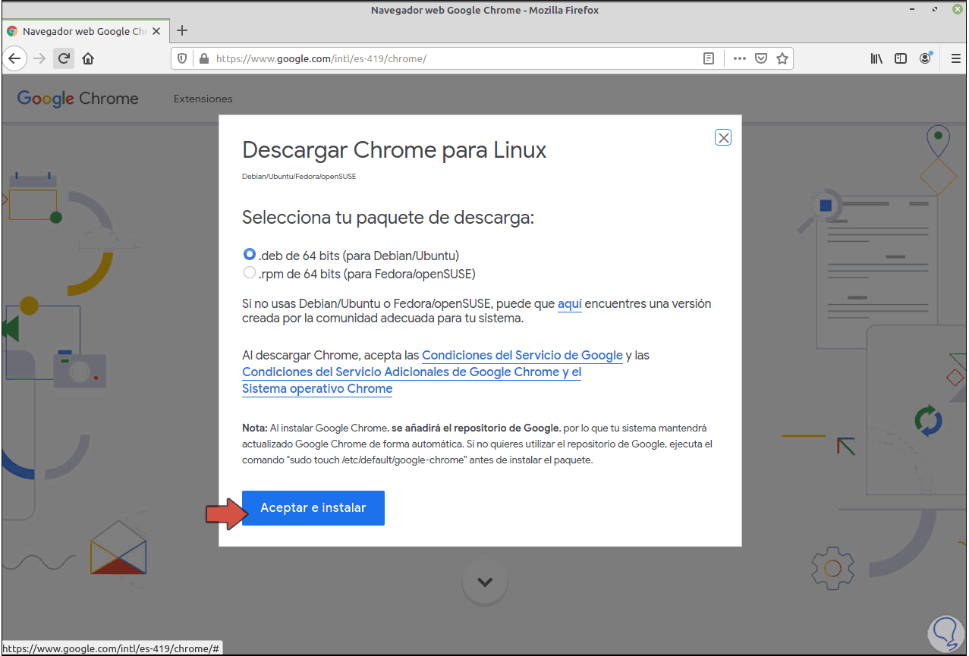
Task: Open a new tab with plus
Action: [x=182, y=31]
